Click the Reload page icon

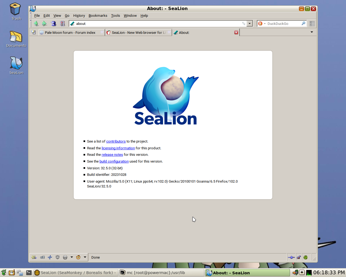coord(54,24)
